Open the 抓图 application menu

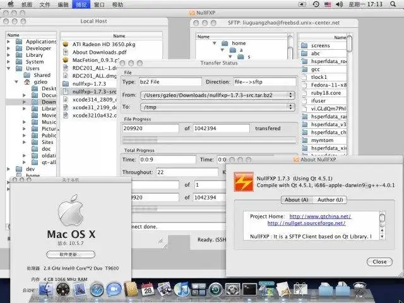[27, 4]
